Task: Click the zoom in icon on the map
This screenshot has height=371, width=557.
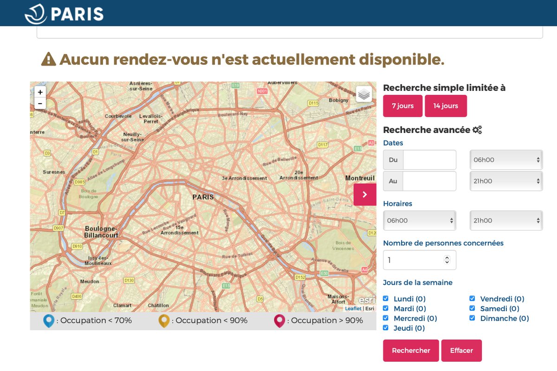Action: [40, 92]
